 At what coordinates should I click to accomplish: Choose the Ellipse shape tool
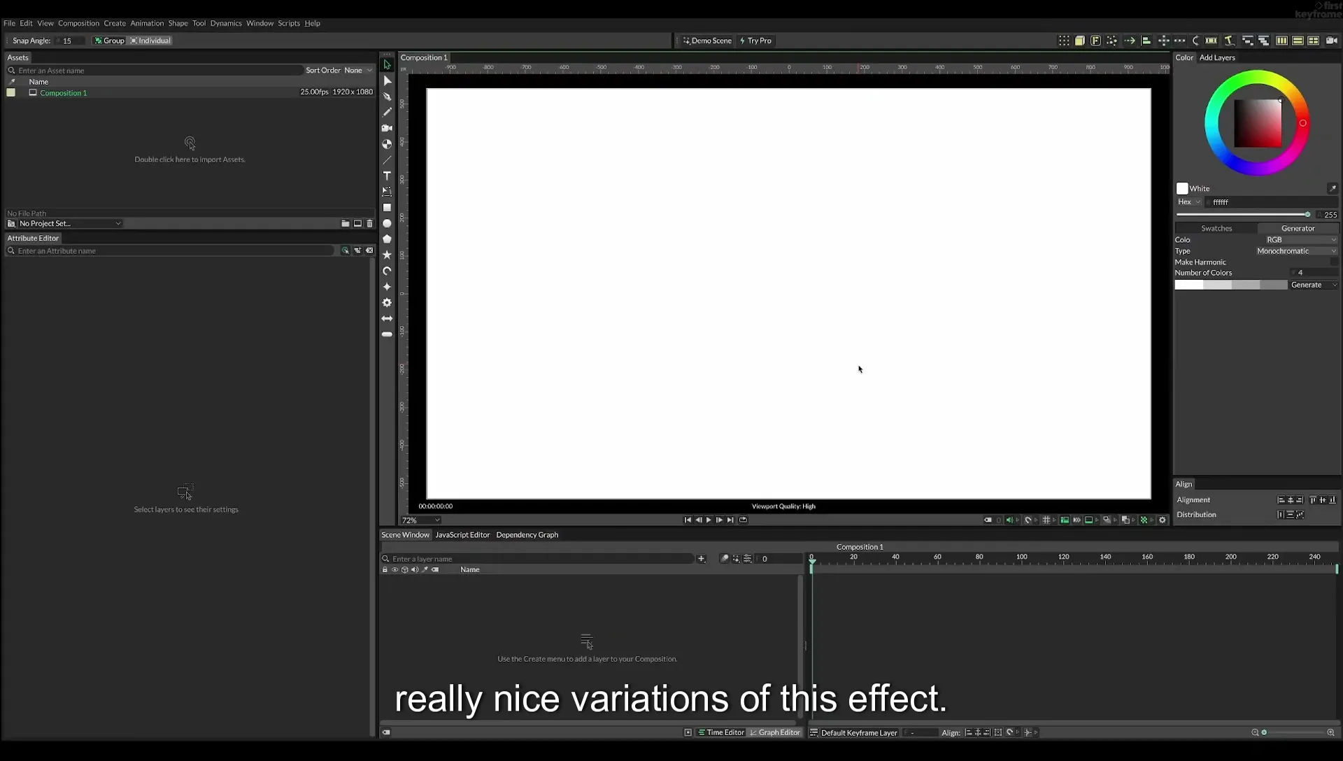click(x=387, y=224)
